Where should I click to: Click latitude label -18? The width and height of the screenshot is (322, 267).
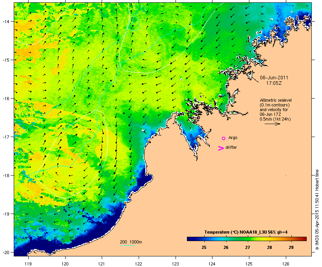point(6,176)
